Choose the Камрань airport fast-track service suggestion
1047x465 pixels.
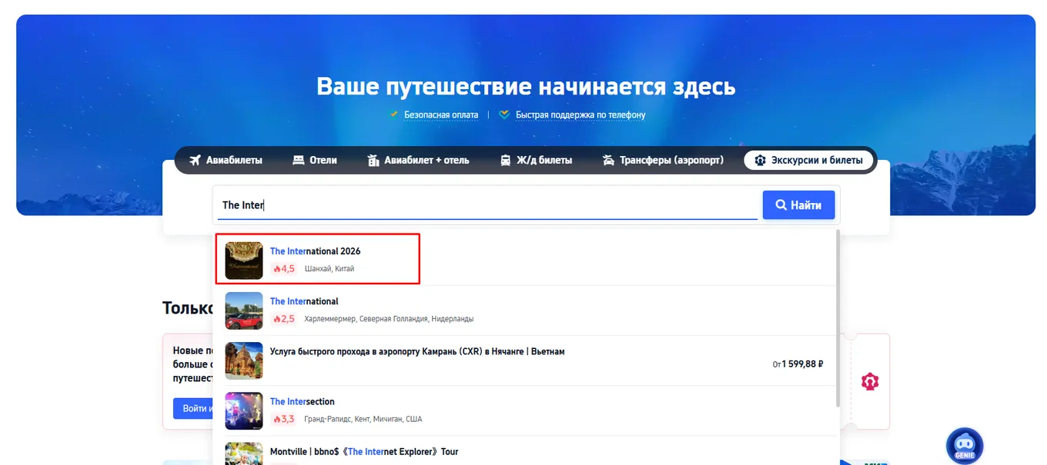click(x=525, y=360)
